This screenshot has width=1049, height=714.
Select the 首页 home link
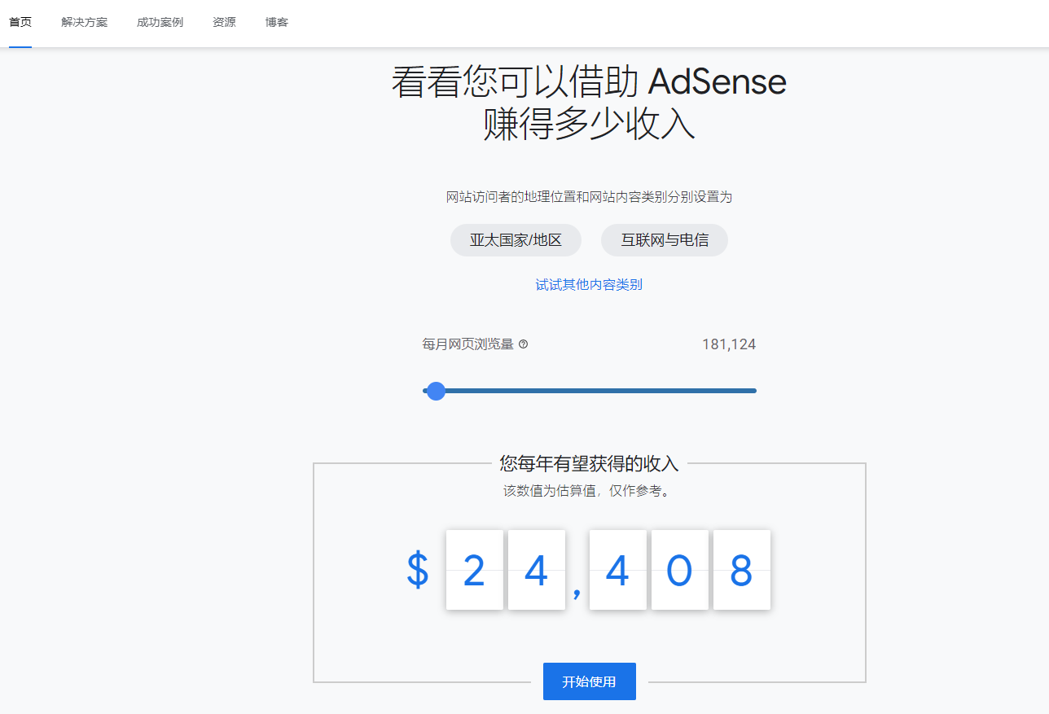click(20, 22)
